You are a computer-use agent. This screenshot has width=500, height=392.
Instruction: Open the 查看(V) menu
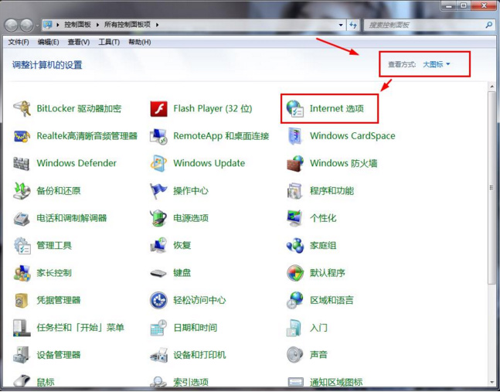(79, 42)
